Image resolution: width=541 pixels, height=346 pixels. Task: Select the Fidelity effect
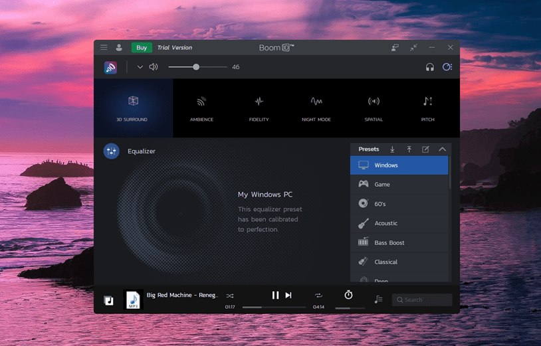click(259, 108)
